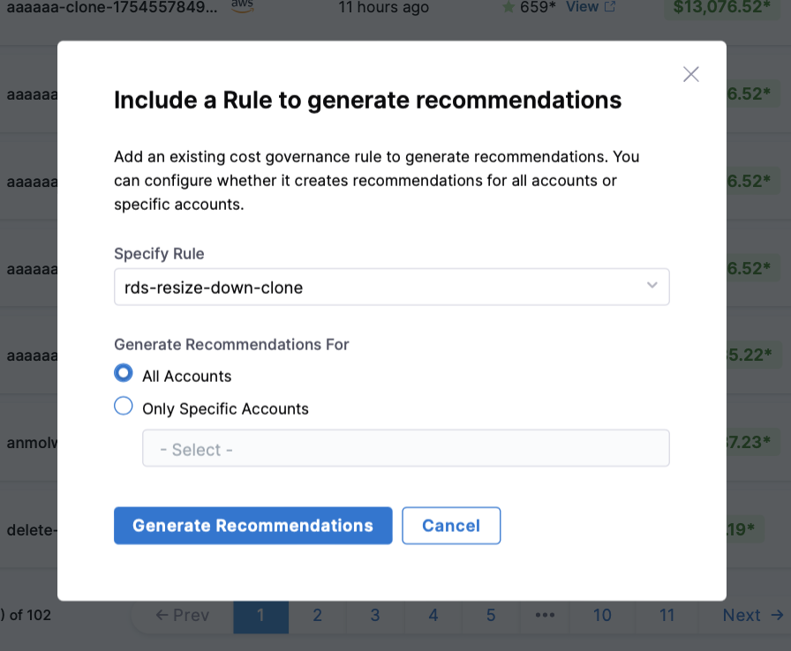
Task: Expand the accounts Select dropdown
Action: pos(405,448)
